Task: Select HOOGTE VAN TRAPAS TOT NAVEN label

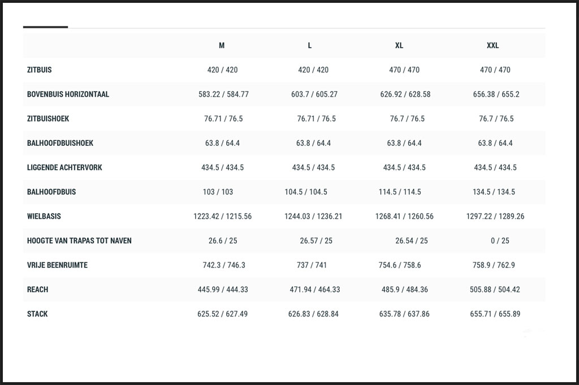Action: point(79,240)
